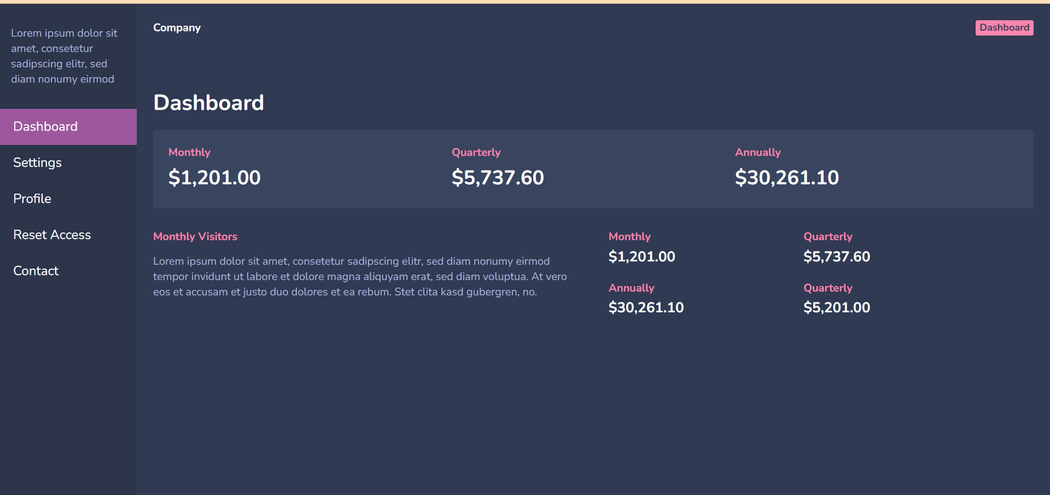Click the Dashboard badge in the top right
Screen dimensions: 1050x495
(x=1005, y=27)
